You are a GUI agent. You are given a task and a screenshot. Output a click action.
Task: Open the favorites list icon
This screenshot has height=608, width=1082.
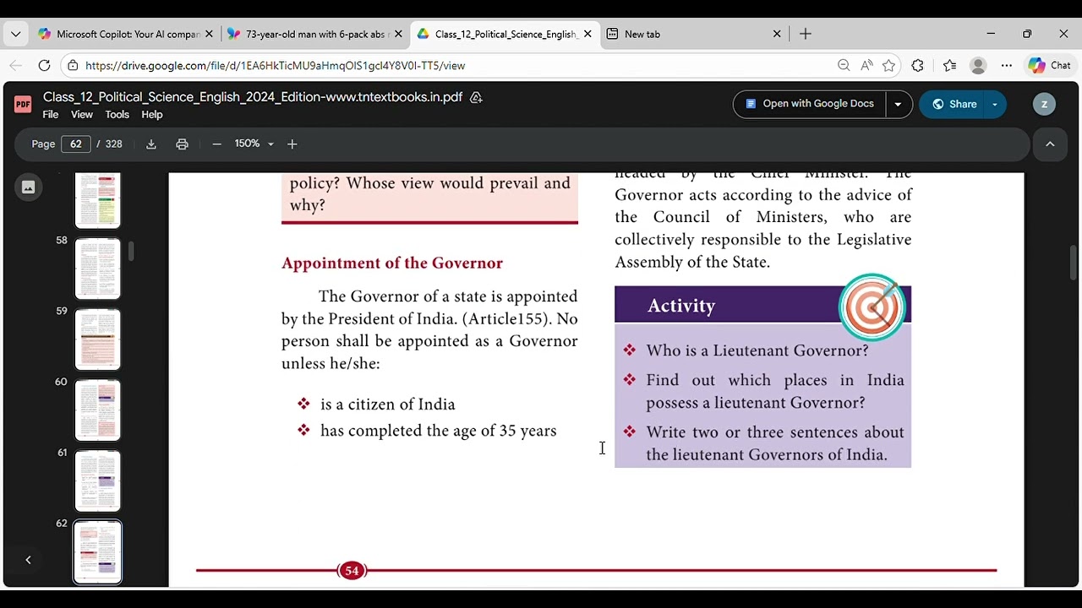949,65
